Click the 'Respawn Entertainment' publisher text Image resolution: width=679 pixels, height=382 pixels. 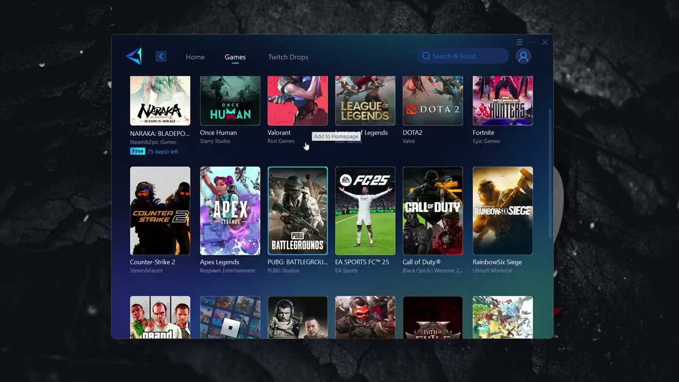pyautogui.click(x=228, y=271)
